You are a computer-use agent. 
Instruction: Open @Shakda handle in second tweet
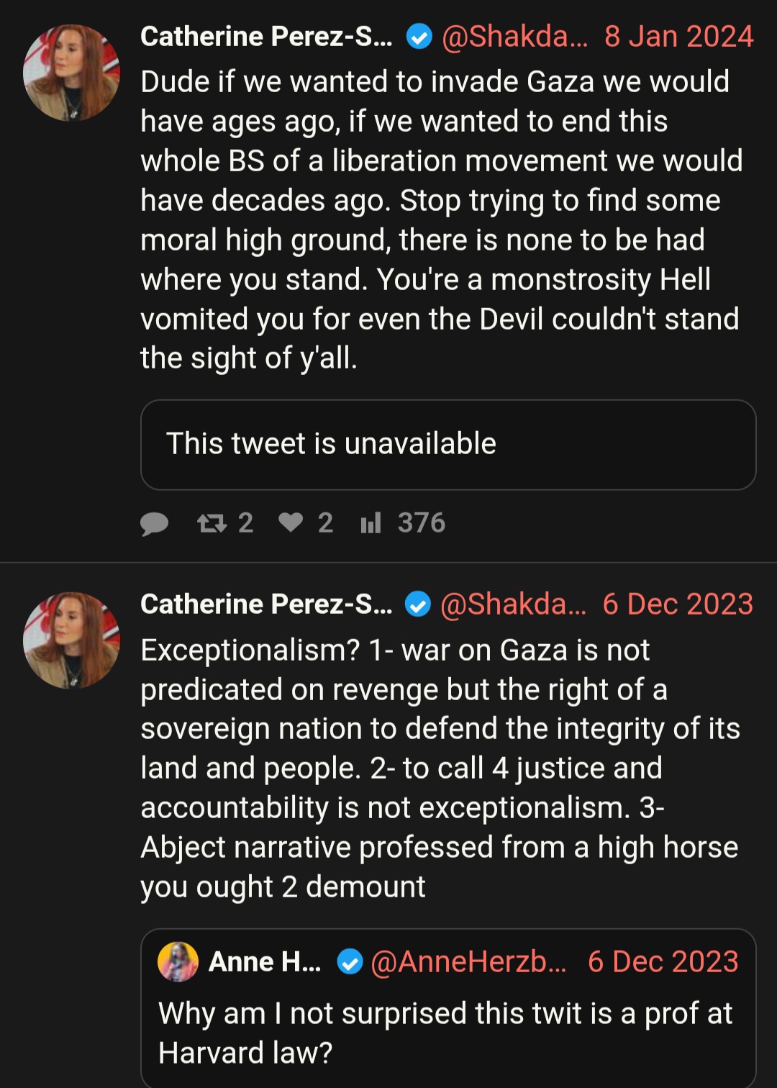(x=513, y=604)
